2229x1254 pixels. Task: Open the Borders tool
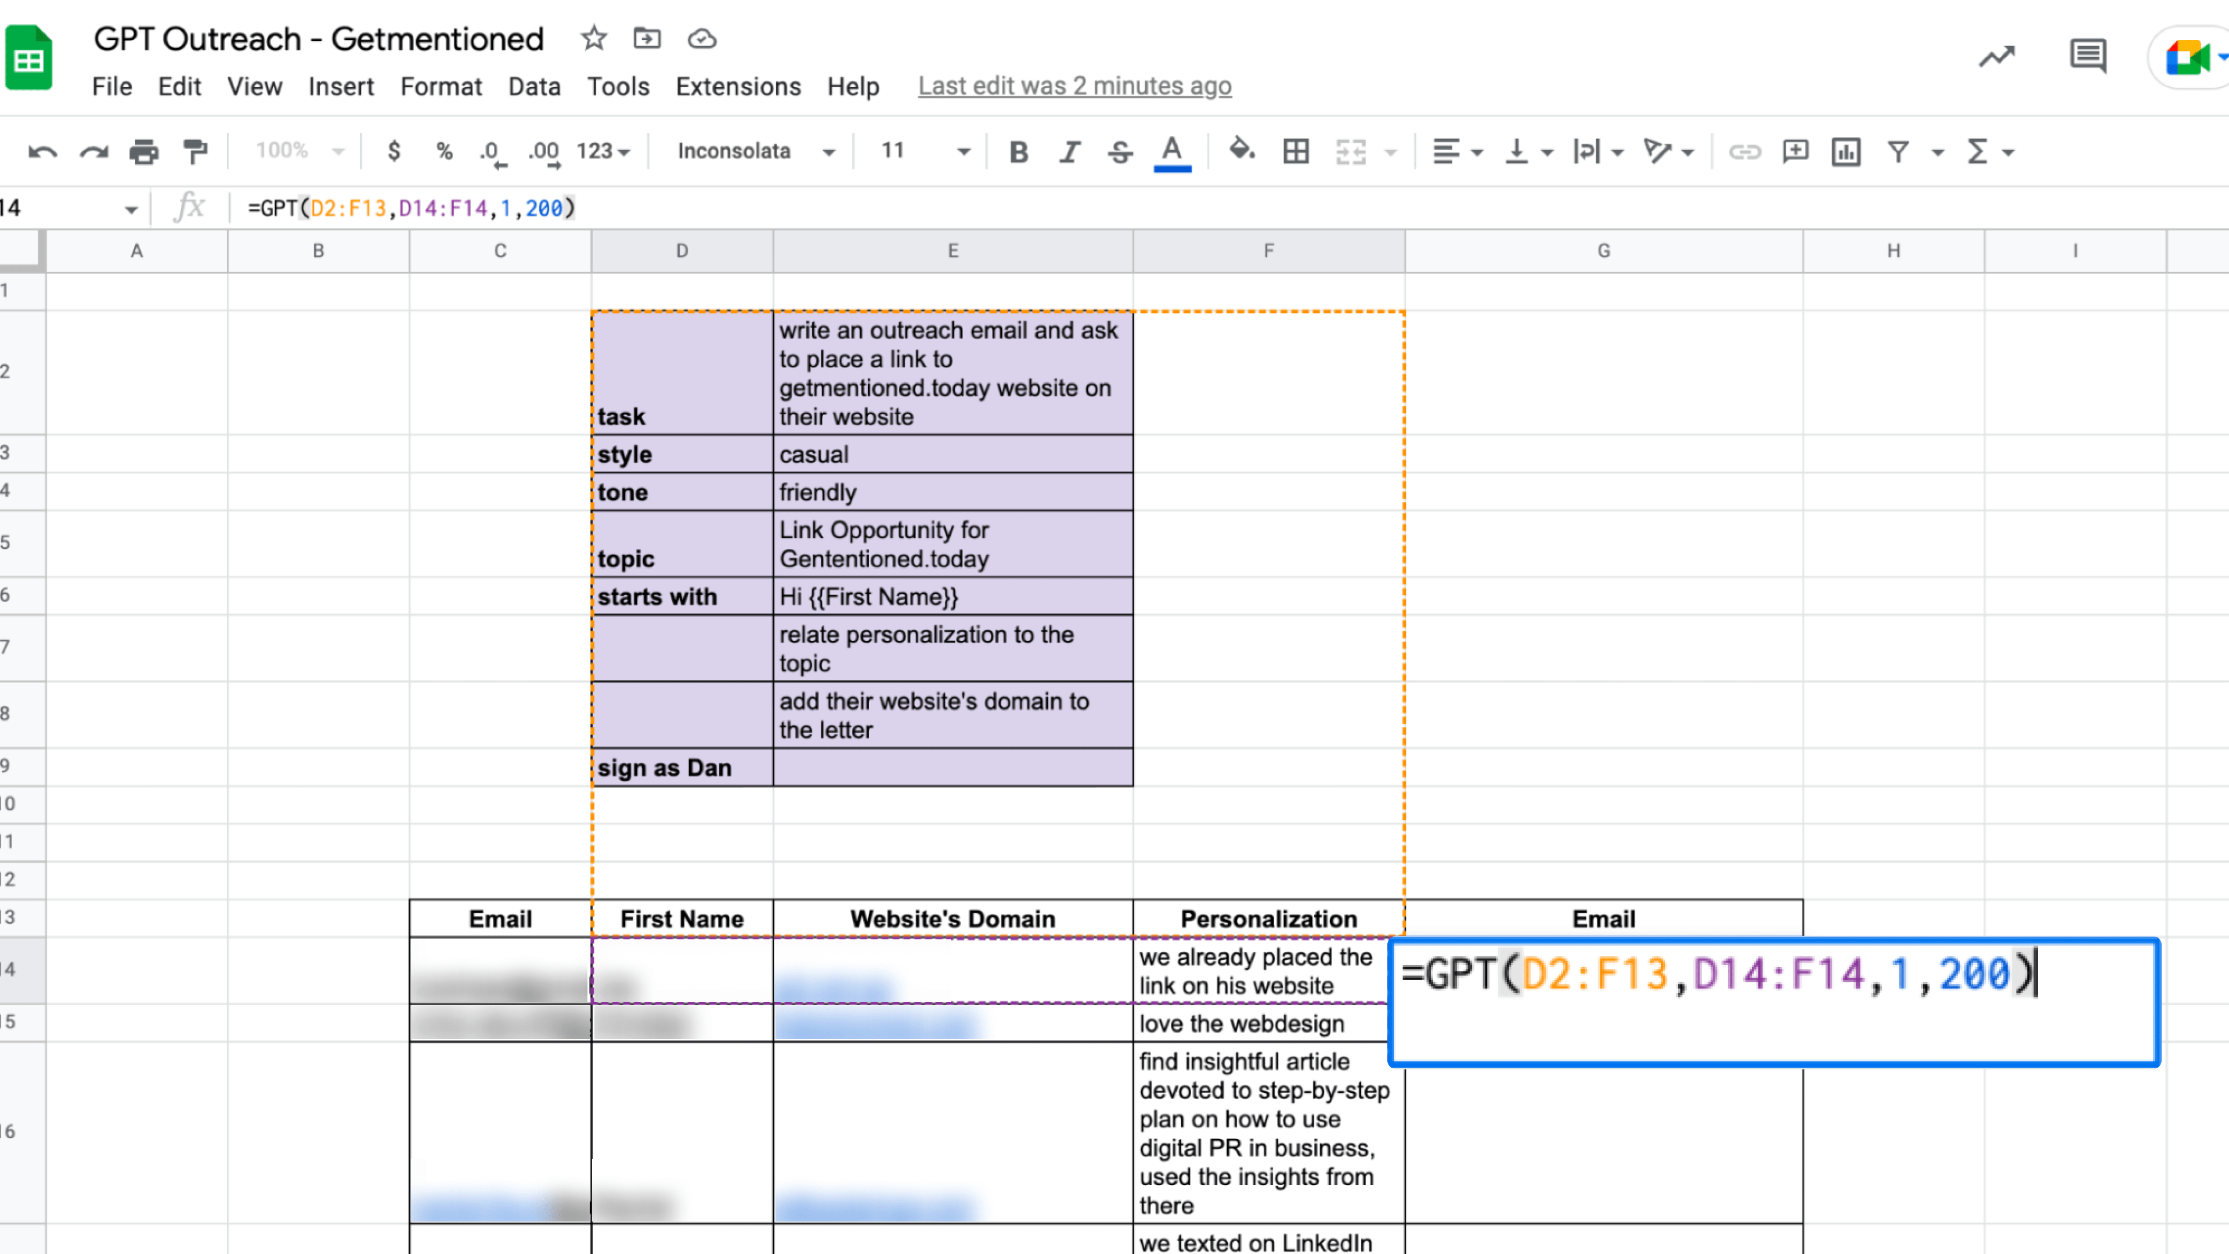point(1296,152)
